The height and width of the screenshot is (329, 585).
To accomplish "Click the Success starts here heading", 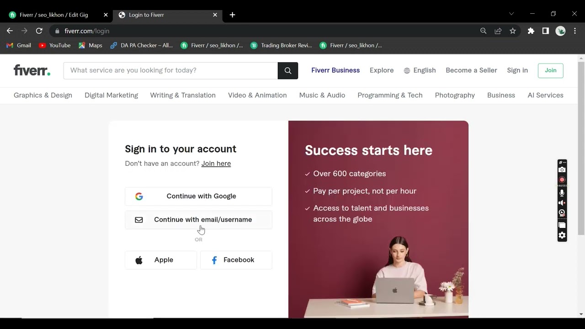I will pos(368,150).
